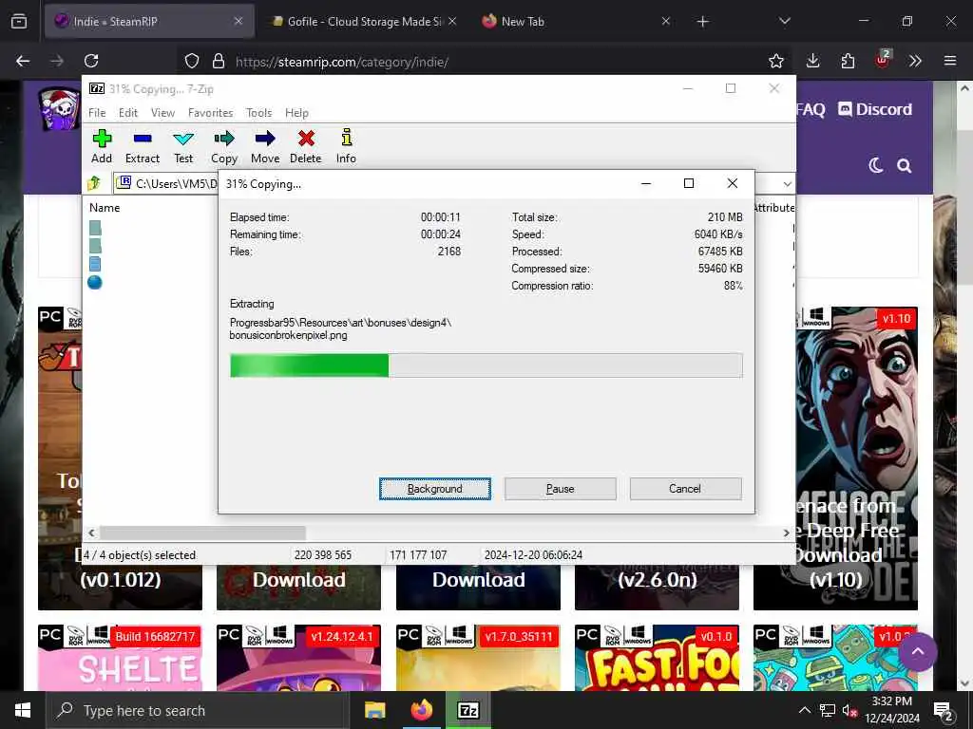This screenshot has height=729, width=973.
Task: Open the Help menu in 7-Zip
Action: 296,113
